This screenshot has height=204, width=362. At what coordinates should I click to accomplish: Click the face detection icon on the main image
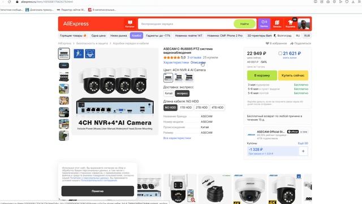(90, 54)
